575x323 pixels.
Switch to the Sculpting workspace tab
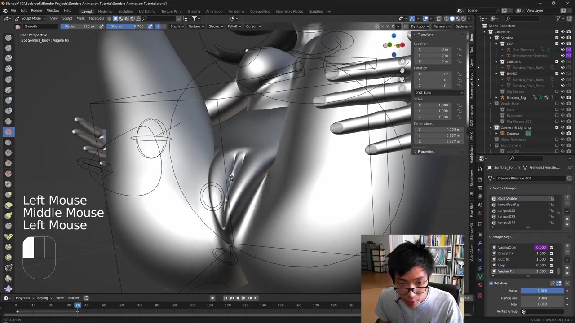tap(125, 11)
